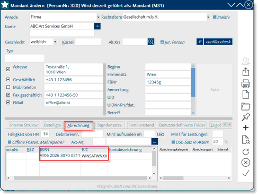Viewport: 258px width, 195px height.
Task: Select the Abrechnung tab
Action: tap(78, 125)
